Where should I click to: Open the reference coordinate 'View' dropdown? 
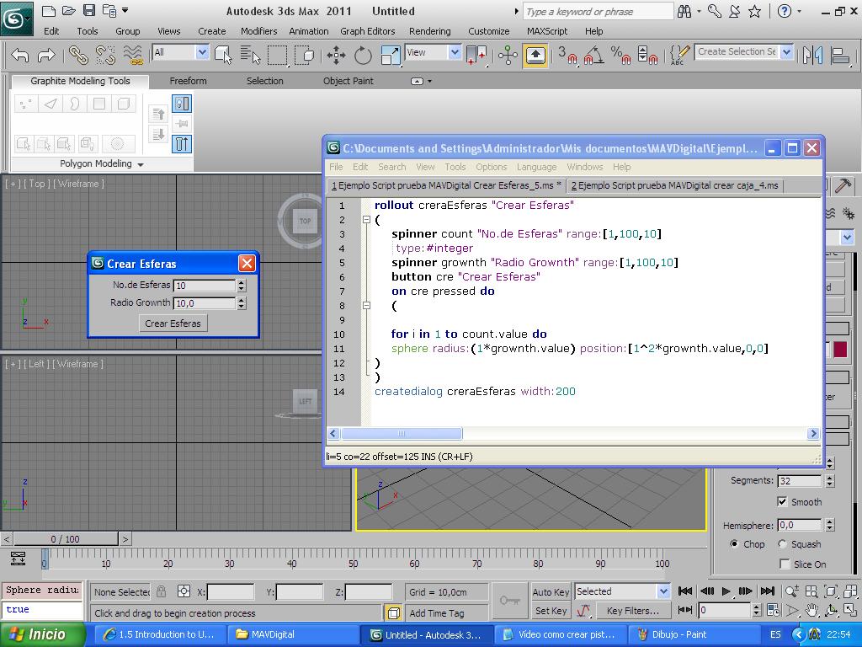[455, 52]
